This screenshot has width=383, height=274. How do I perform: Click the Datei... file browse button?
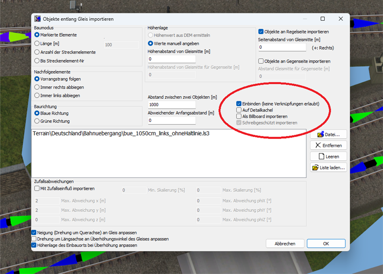[x=328, y=134]
